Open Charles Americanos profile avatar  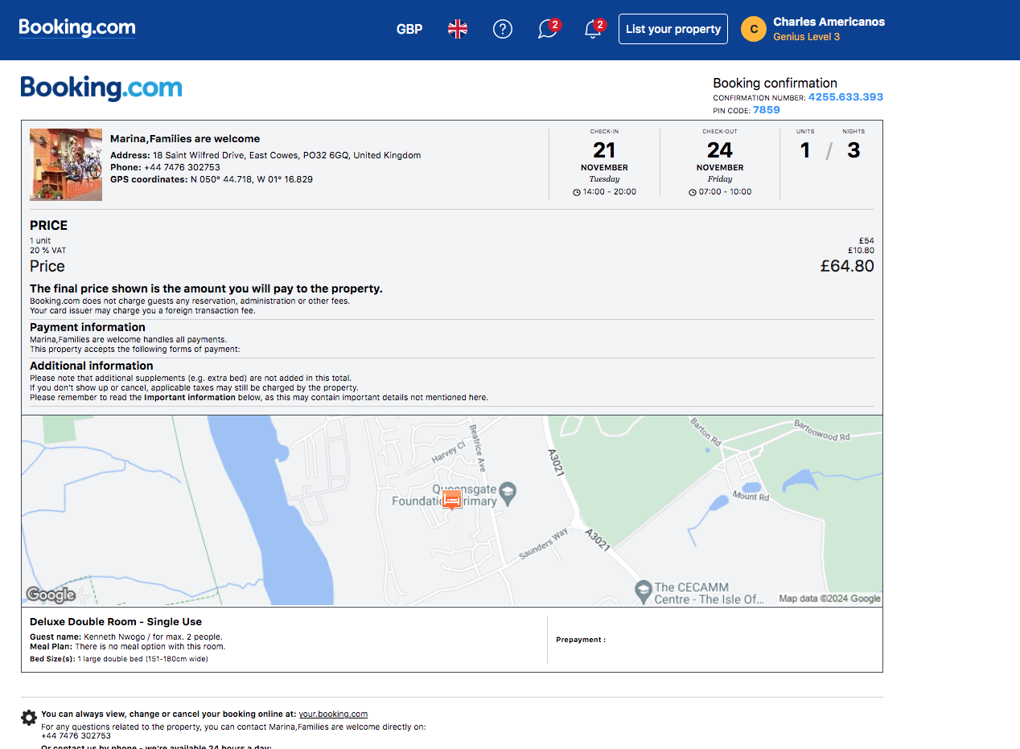[754, 29]
